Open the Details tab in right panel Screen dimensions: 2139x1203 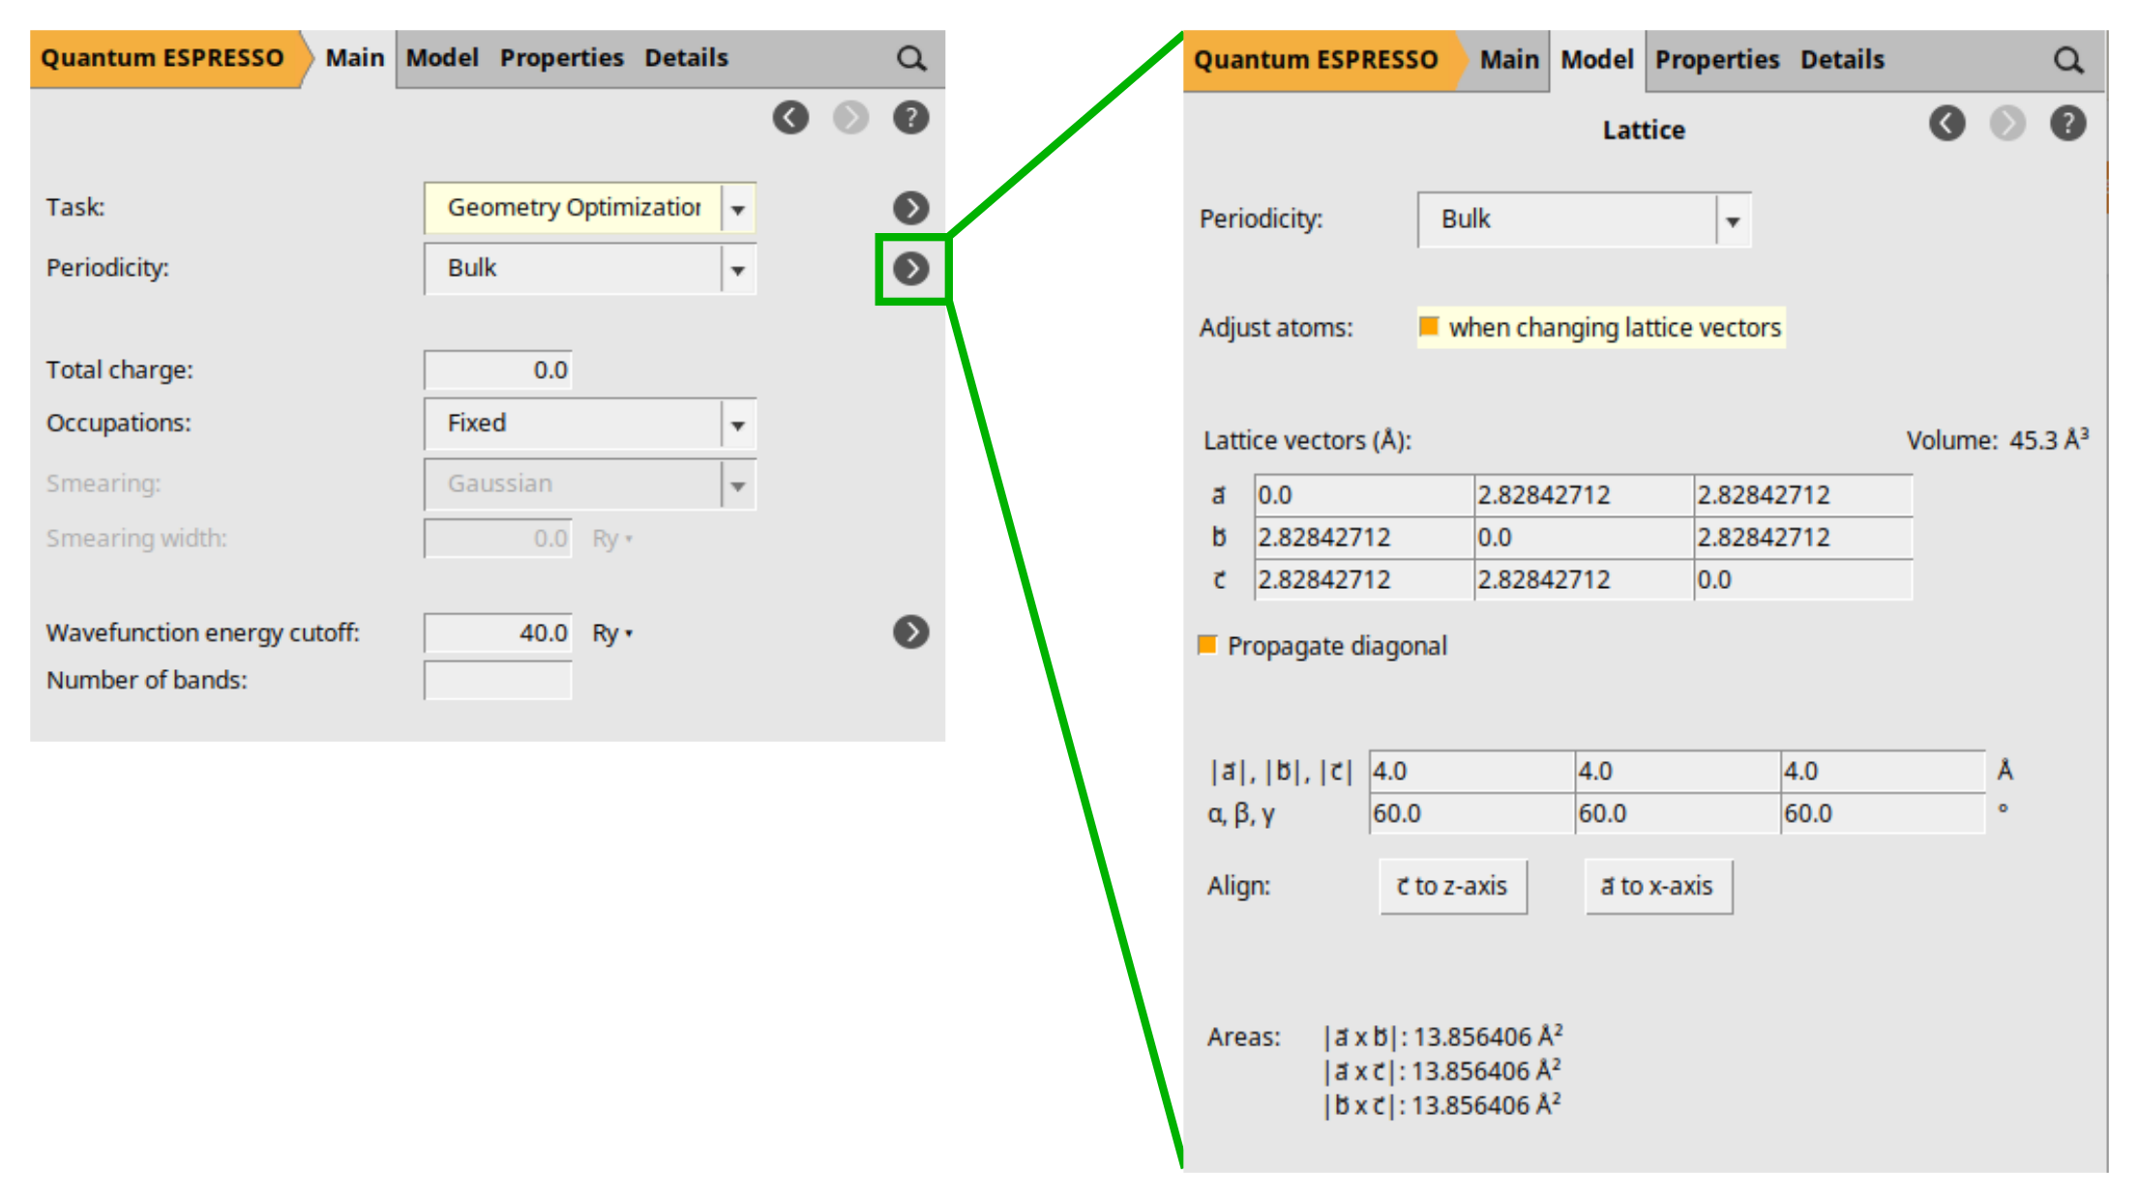(1842, 60)
